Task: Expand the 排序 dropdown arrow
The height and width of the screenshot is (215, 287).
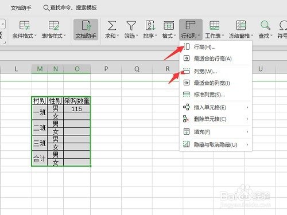Action: click(156, 36)
